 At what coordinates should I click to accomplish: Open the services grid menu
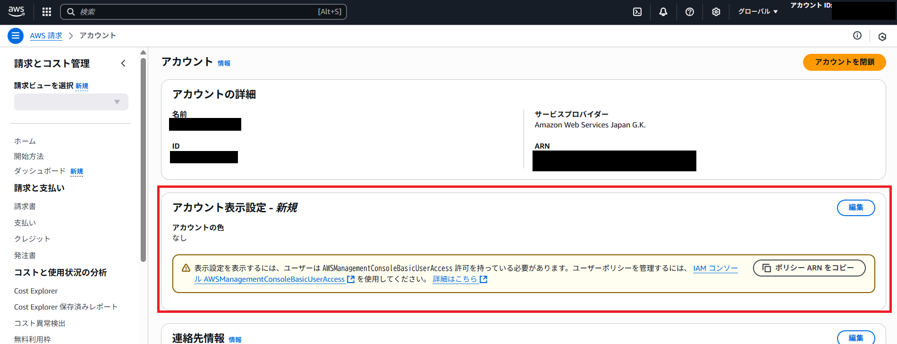coord(47,12)
